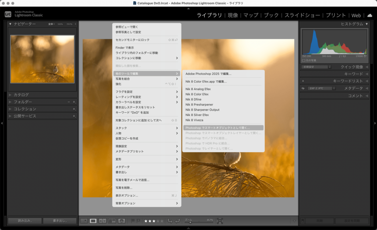This screenshot has width=377, height=230.
Task: Add a new keyword with plus icon
Action: 303,81
